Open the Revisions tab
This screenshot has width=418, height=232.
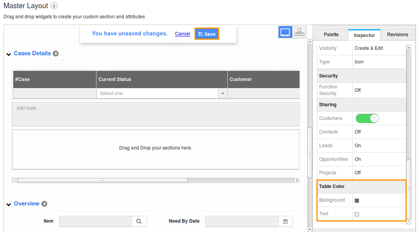[x=397, y=35]
